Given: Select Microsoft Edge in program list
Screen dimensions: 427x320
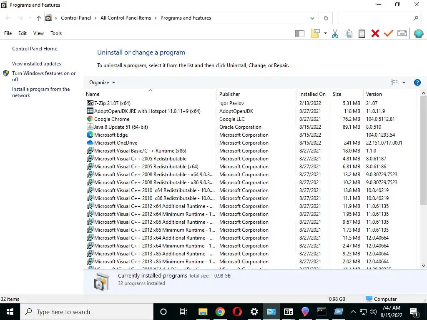Looking at the screenshot, I should tap(251, 135).
